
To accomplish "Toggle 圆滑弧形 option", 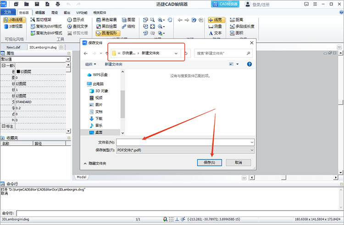I will tap(108, 33).
